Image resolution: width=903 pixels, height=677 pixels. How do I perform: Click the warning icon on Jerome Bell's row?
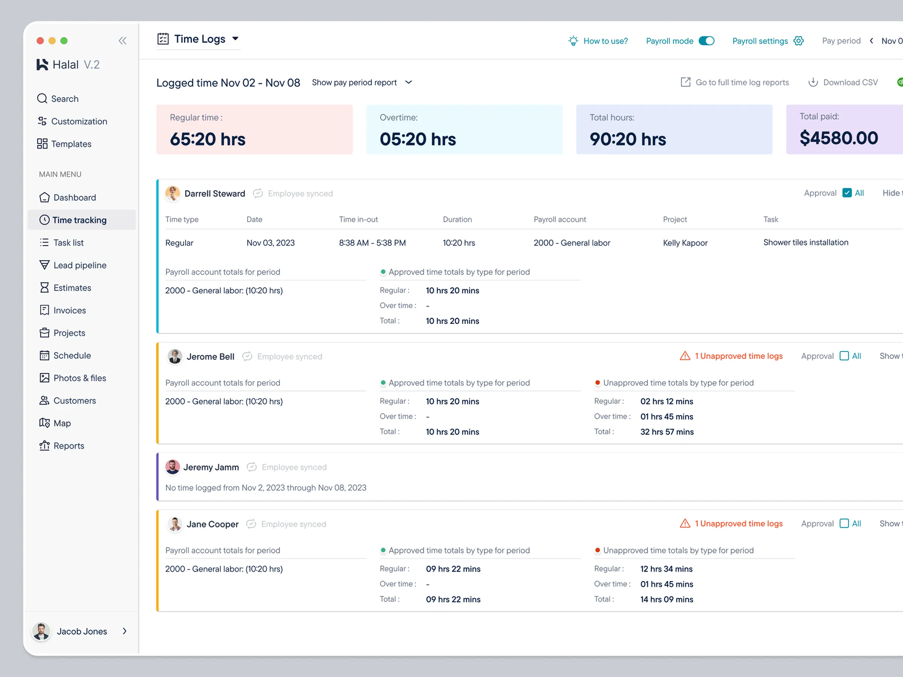[685, 356]
